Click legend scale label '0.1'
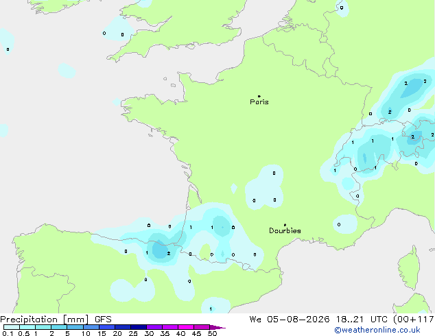 coord(8,333)
